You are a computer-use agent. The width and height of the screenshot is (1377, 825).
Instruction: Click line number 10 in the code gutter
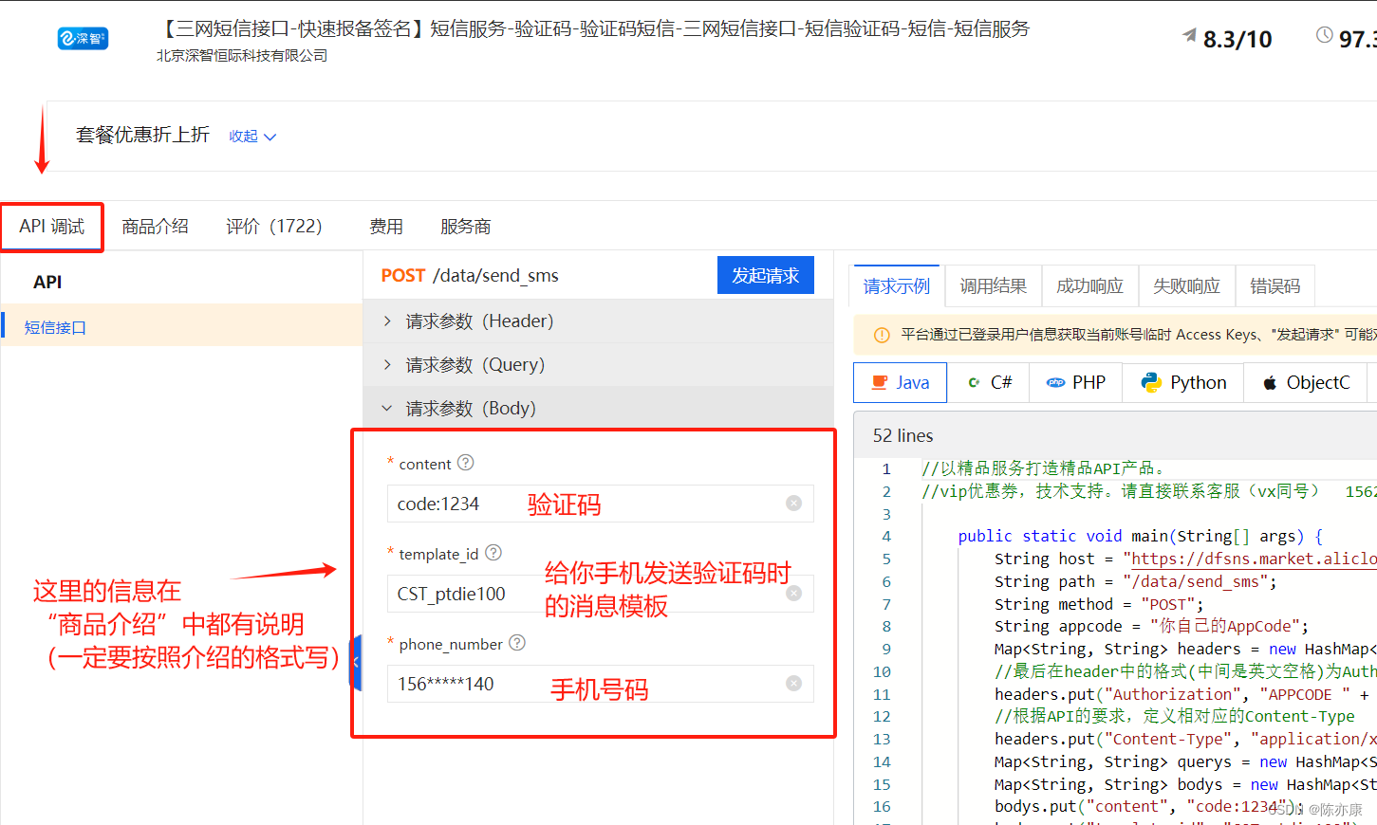tap(882, 671)
